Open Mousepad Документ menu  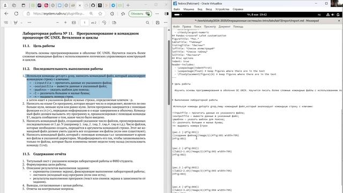point(225,26)
